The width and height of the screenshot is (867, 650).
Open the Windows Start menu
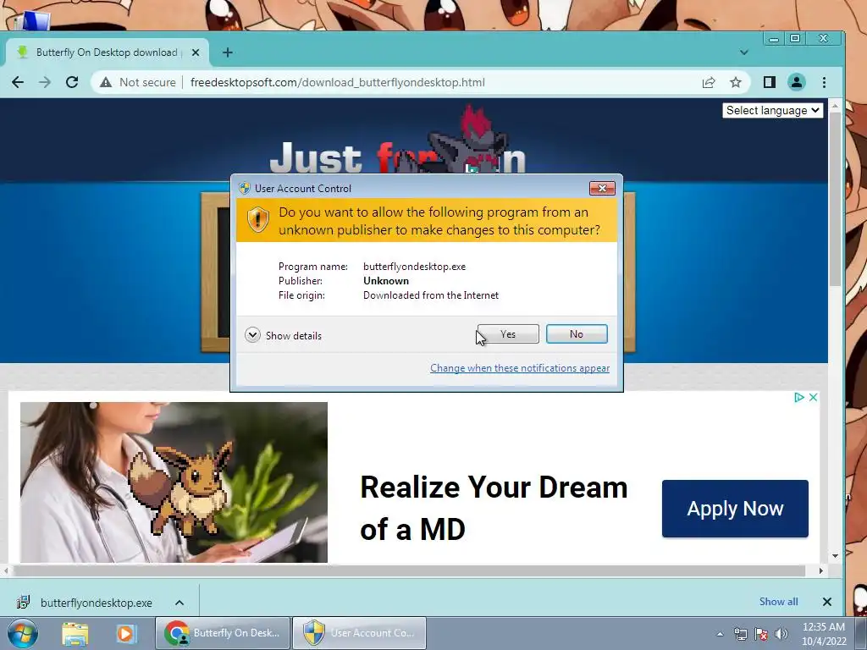point(22,633)
